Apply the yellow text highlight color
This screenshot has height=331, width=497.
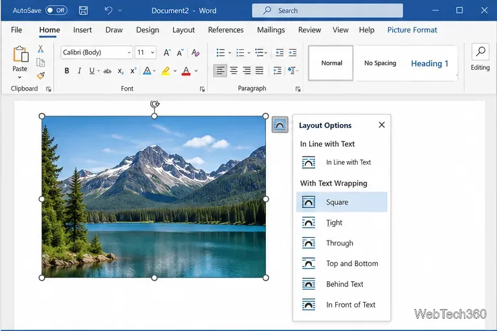[166, 70]
